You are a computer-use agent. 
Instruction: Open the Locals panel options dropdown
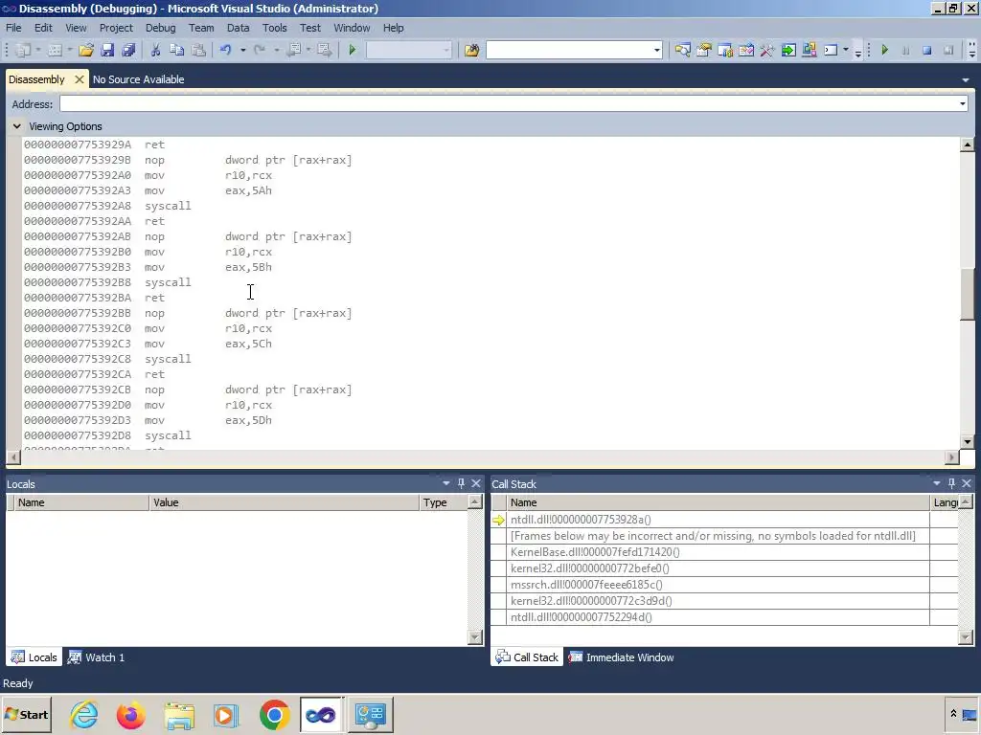click(446, 483)
